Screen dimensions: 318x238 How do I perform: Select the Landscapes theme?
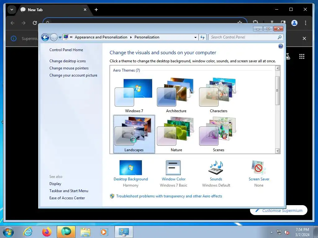tap(134, 134)
